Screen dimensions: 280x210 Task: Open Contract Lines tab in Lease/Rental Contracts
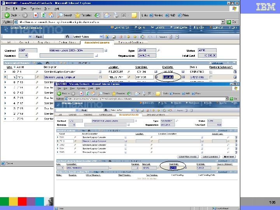[67, 42]
